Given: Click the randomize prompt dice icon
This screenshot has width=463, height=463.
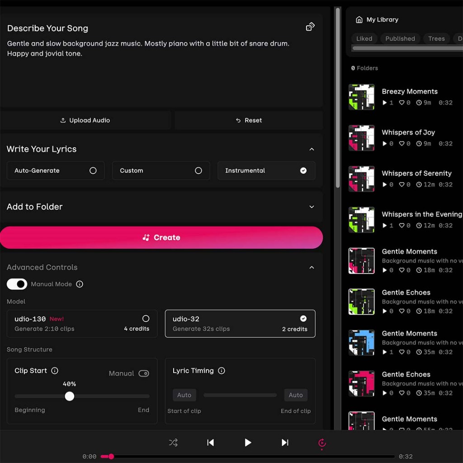Looking at the screenshot, I should pyautogui.click(x=310, y=27).
